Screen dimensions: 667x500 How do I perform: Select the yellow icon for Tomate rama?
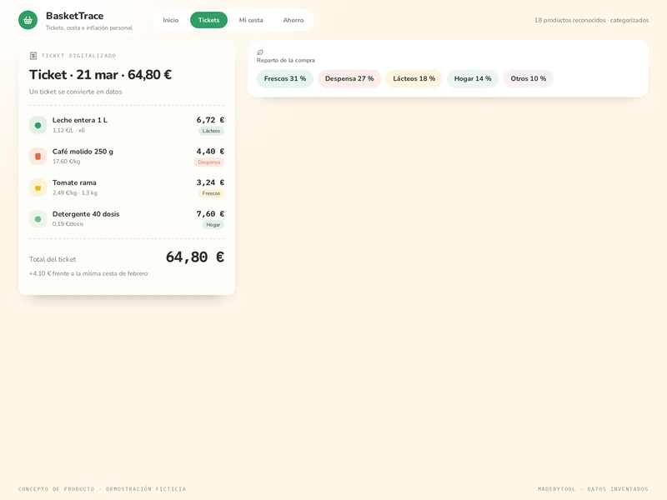click(x=38, y=187)
